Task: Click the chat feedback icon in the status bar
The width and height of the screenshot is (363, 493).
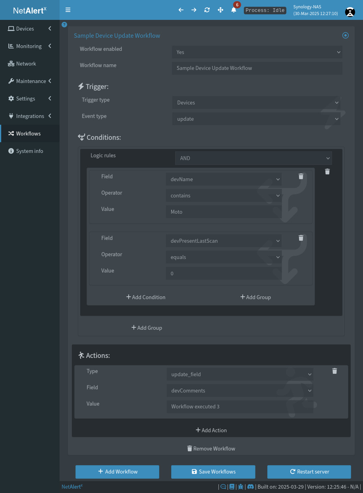Action: click(223, 486)
